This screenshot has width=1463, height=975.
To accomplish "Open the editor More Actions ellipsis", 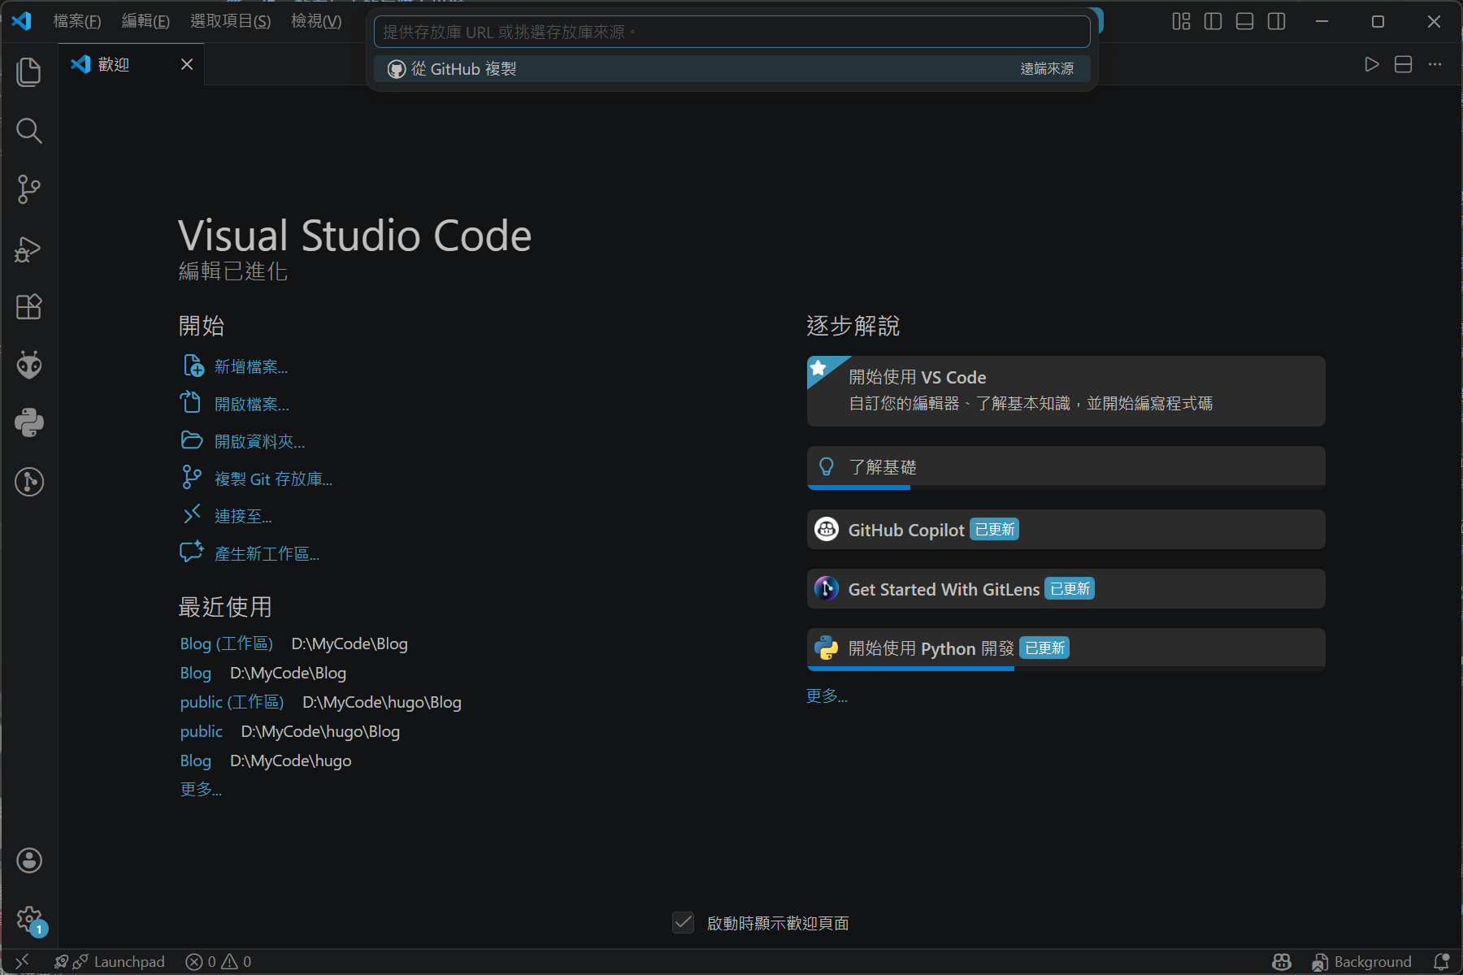I will [x=1435, y=64].
